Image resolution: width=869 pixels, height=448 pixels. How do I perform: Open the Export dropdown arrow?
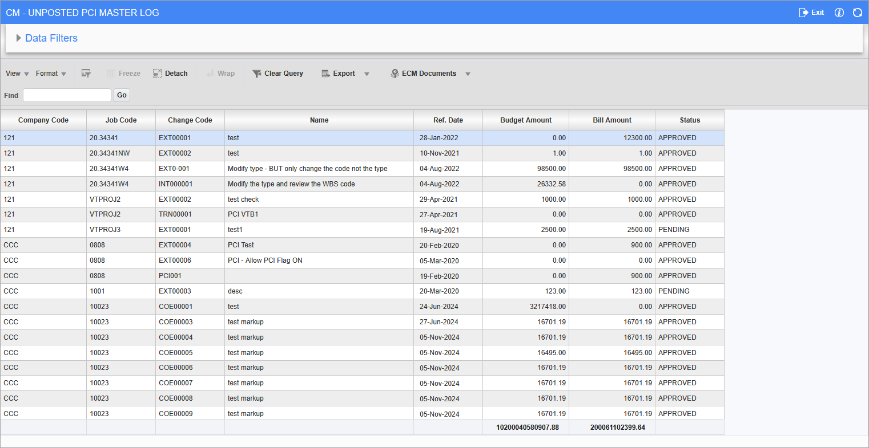(367, 74)
